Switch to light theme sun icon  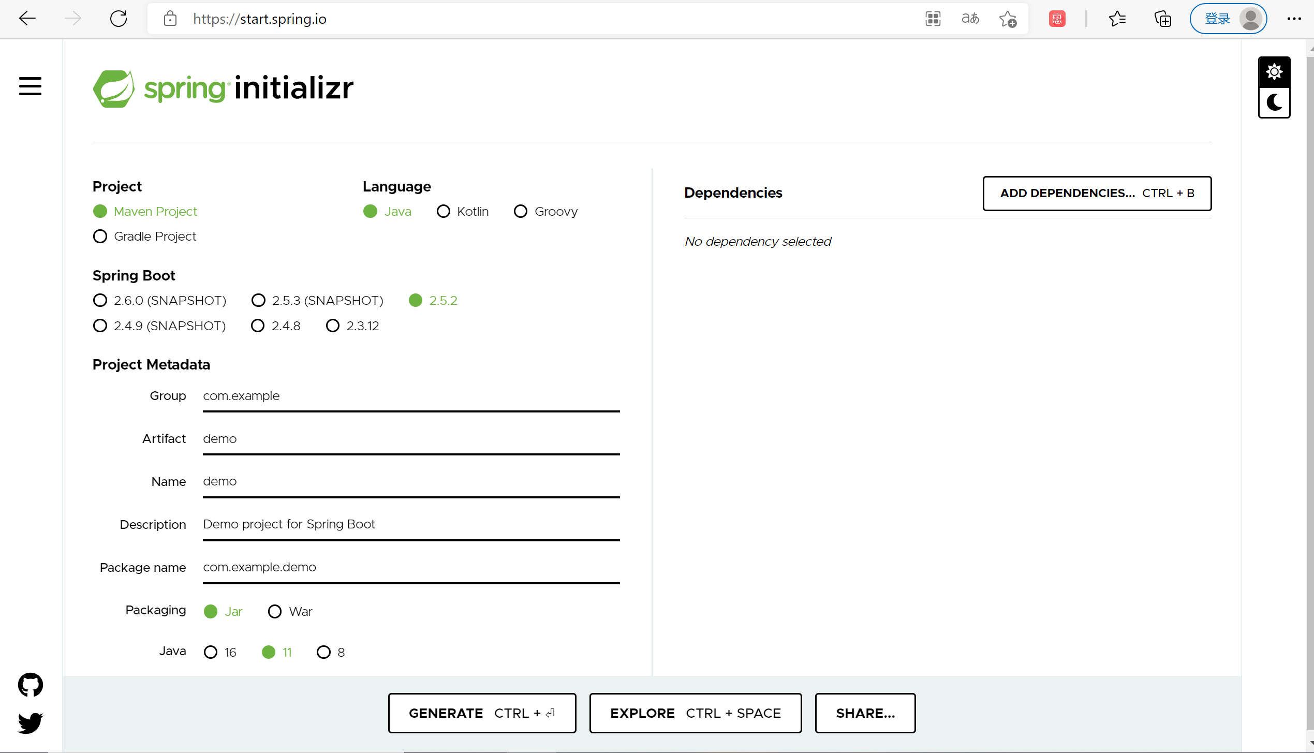click(x=1274, y=72)
